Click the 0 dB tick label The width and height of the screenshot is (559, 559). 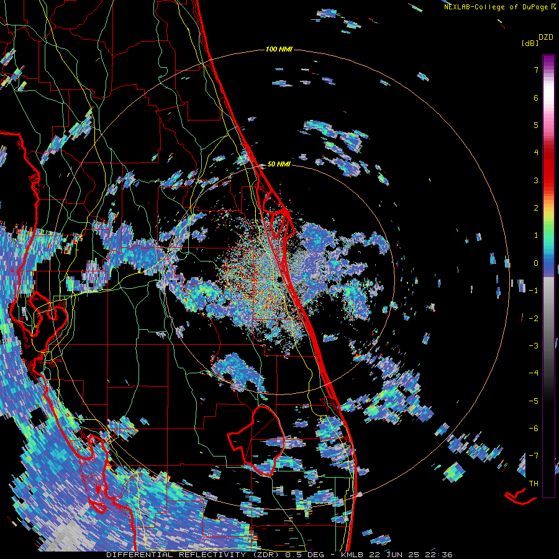coord(536,263)
